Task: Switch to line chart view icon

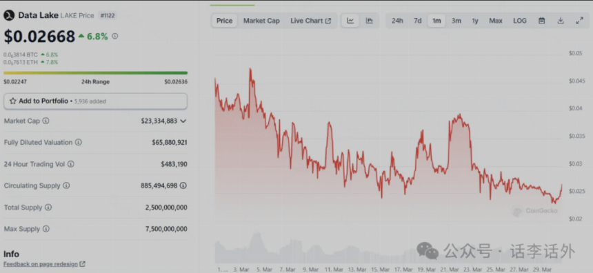Action: click(350, 21)
